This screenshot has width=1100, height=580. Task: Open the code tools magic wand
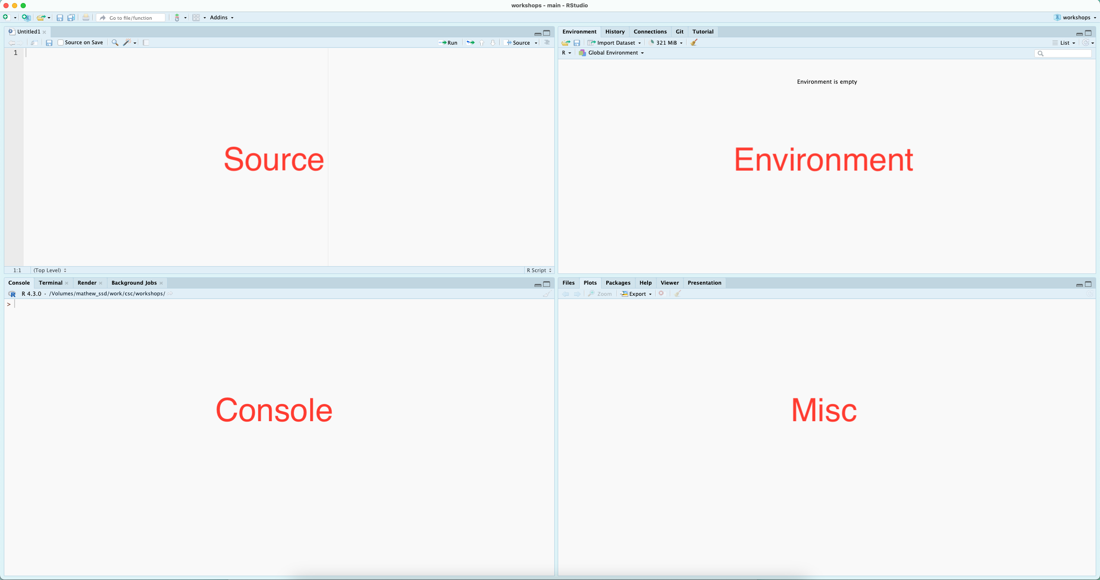127,43
